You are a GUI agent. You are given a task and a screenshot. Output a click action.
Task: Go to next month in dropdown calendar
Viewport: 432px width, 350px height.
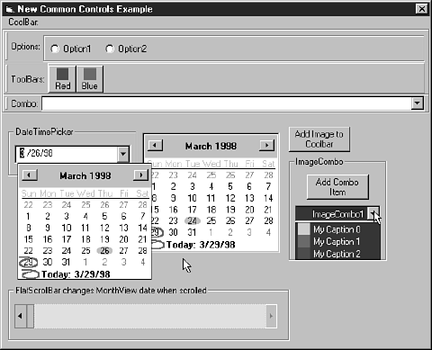[x=140, y=175]
